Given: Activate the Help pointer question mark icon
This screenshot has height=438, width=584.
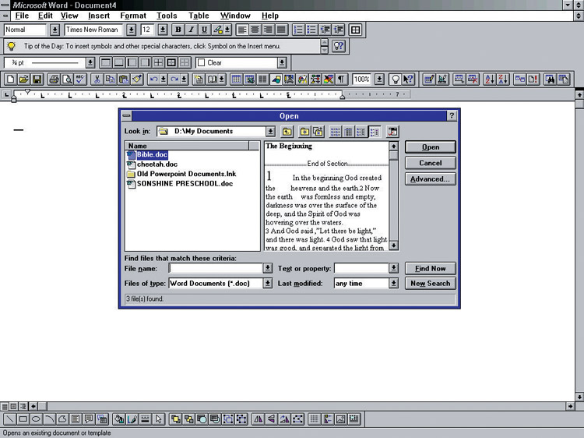Looking at the screenshot, I should tap(408, 79).
